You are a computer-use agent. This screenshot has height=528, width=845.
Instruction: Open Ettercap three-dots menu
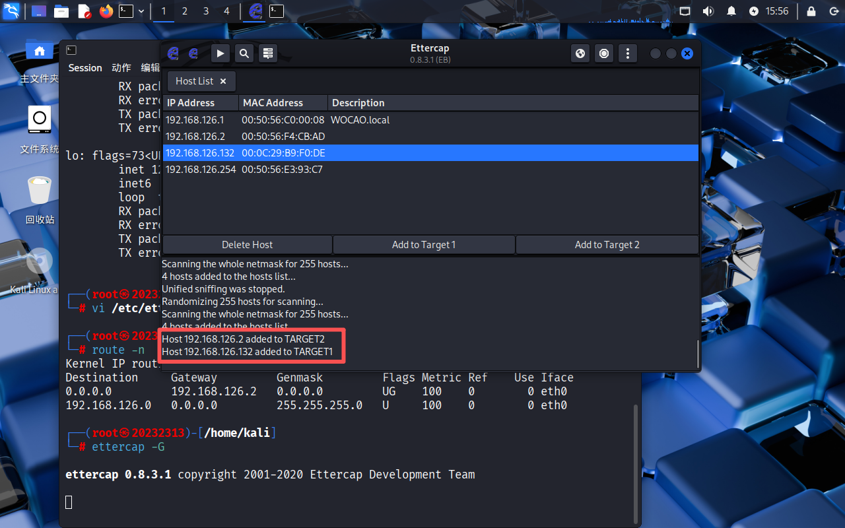(x=628, y=53)
